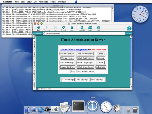Open NFS Settings
The image size is (152, 114).
[83, 80]
